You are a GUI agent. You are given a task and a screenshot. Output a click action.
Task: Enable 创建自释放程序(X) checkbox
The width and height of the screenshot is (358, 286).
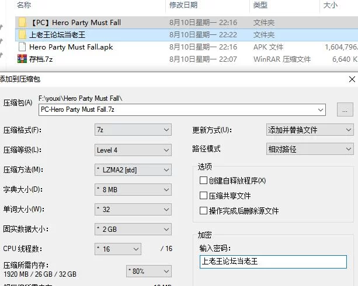click(203, 181)
